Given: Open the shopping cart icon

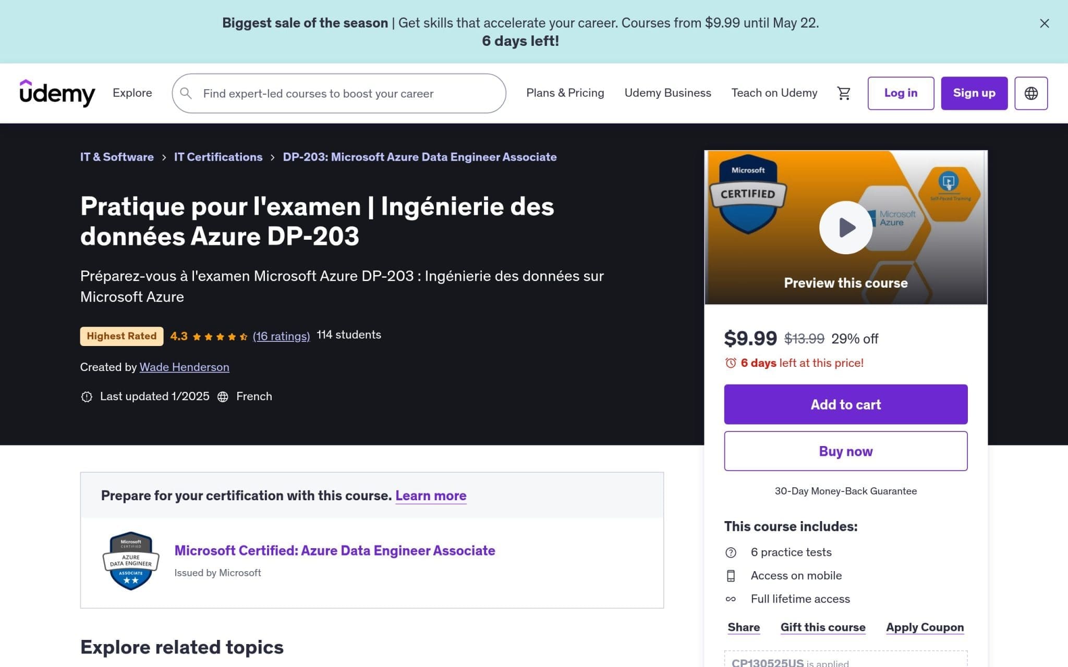Looking at the screenshot, I should tap(843, 93).
